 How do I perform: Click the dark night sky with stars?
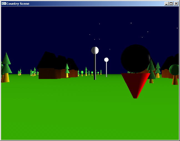tap(56, 25)
